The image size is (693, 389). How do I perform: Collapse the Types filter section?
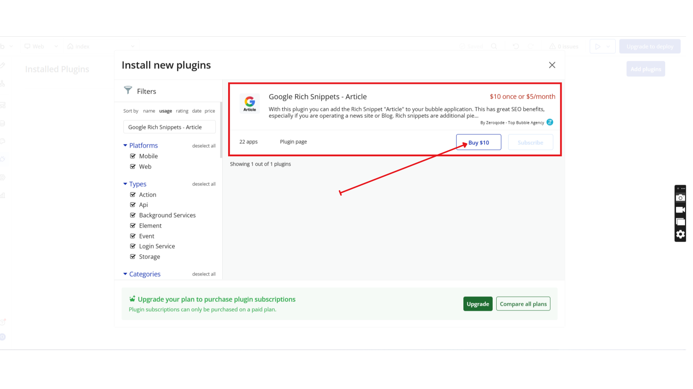(x=125, y=184)
